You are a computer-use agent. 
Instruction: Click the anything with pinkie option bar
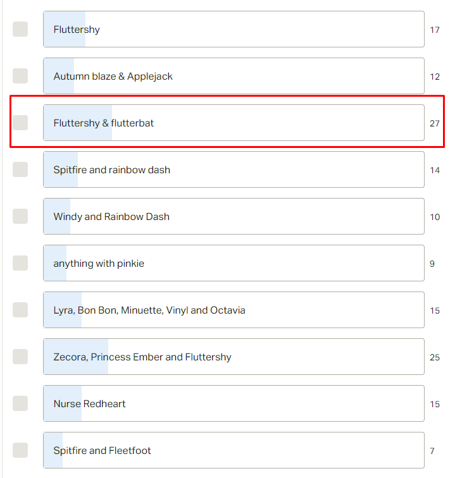pos(234,263)
